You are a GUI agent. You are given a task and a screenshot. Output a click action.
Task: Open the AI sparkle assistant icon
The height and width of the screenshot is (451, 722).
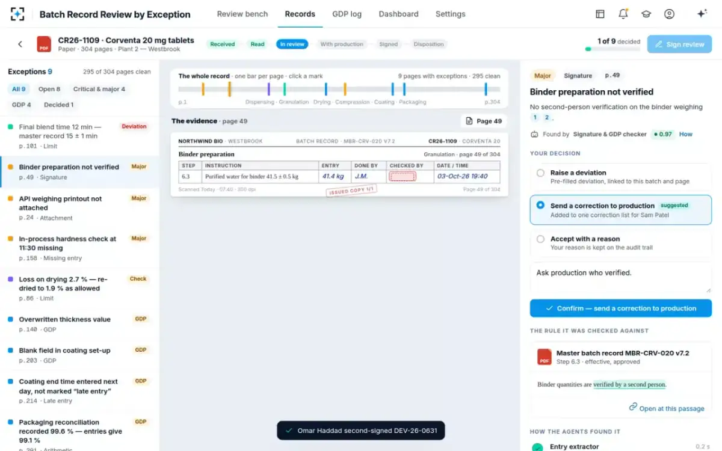(x=702, y=14)
